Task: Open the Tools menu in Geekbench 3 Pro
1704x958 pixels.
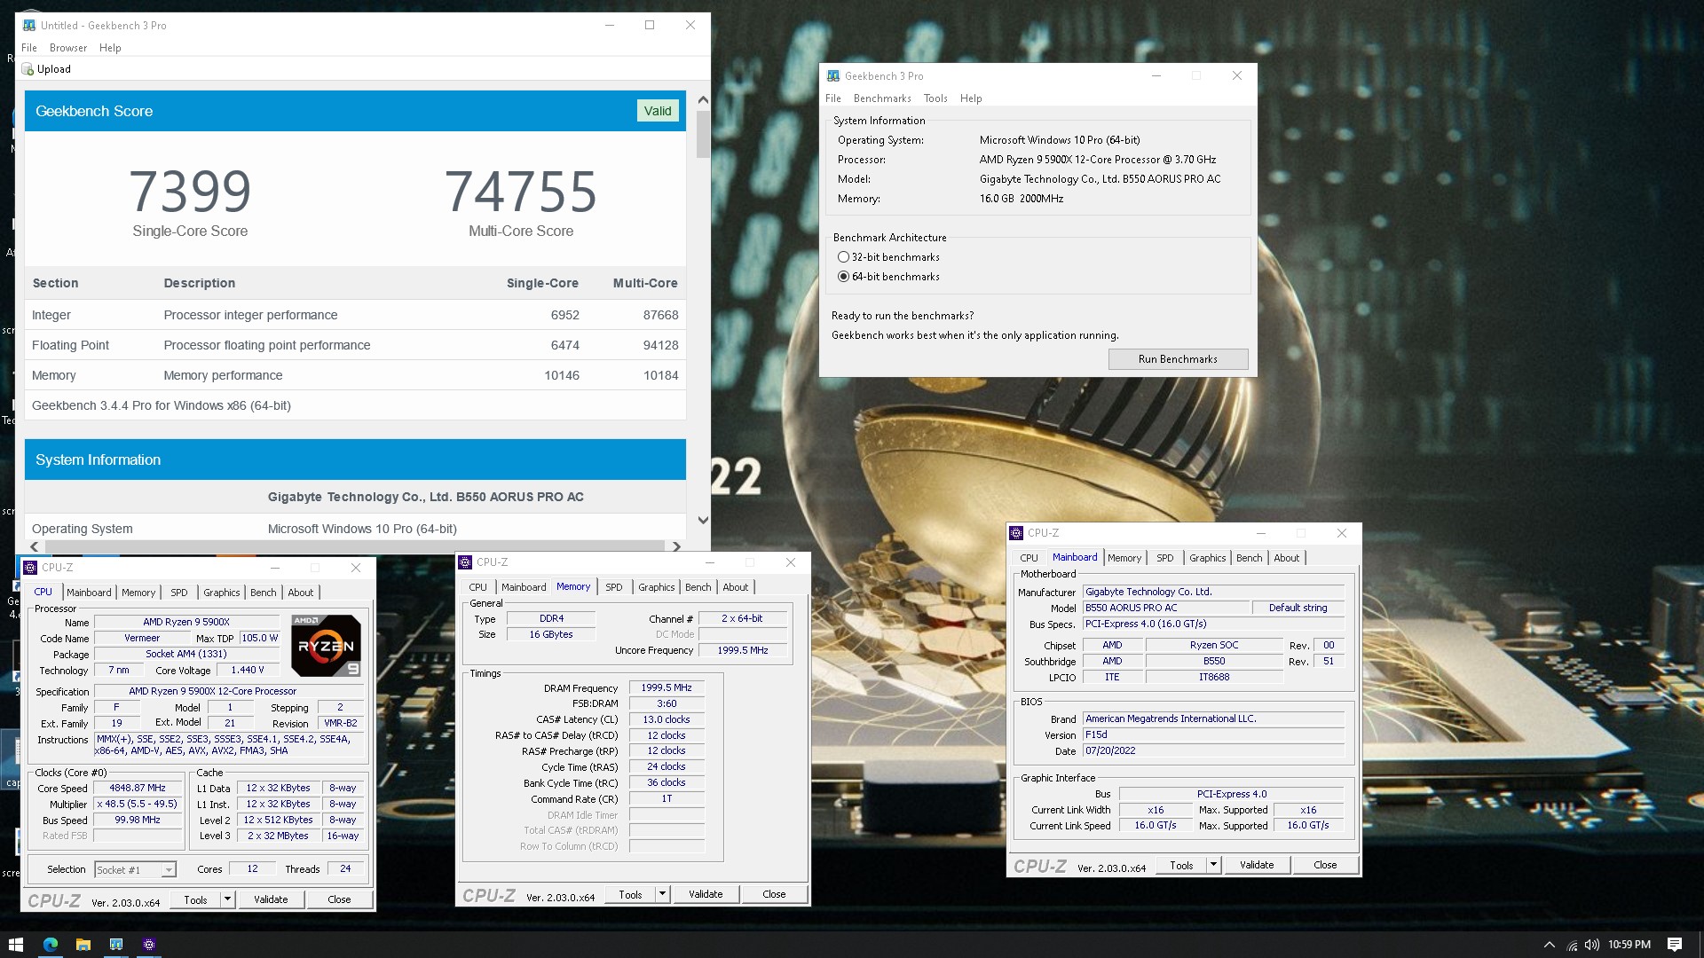Action: coord(935,98)
